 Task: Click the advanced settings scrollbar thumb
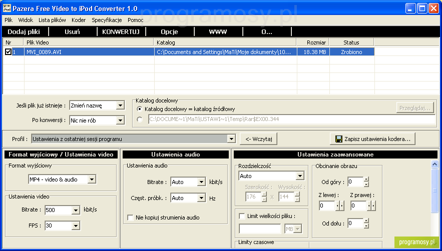pos(435,190)
